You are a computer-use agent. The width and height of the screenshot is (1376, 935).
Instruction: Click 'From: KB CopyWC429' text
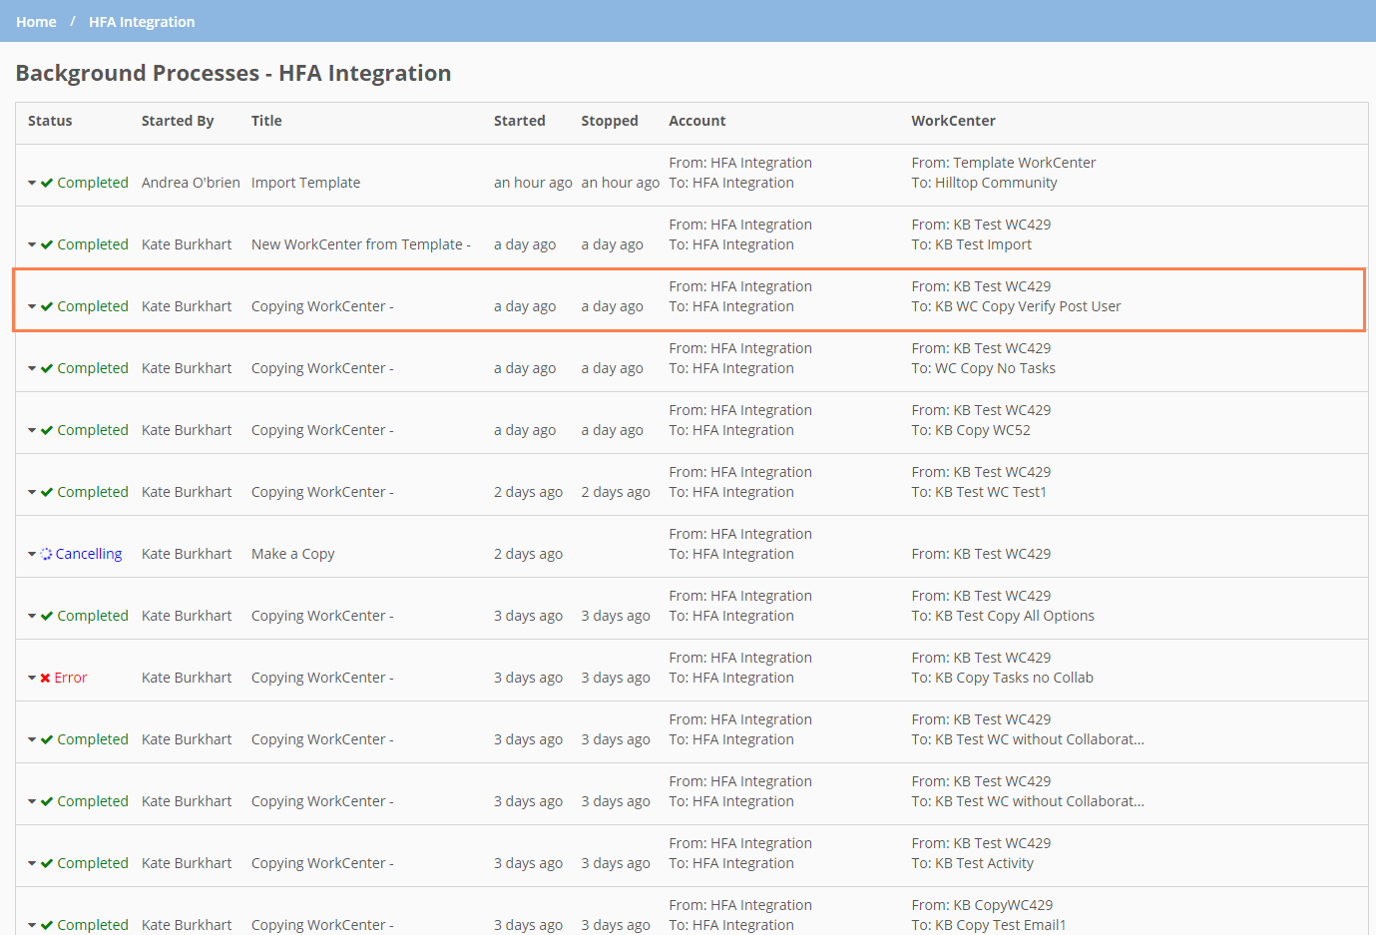(983, 905)
